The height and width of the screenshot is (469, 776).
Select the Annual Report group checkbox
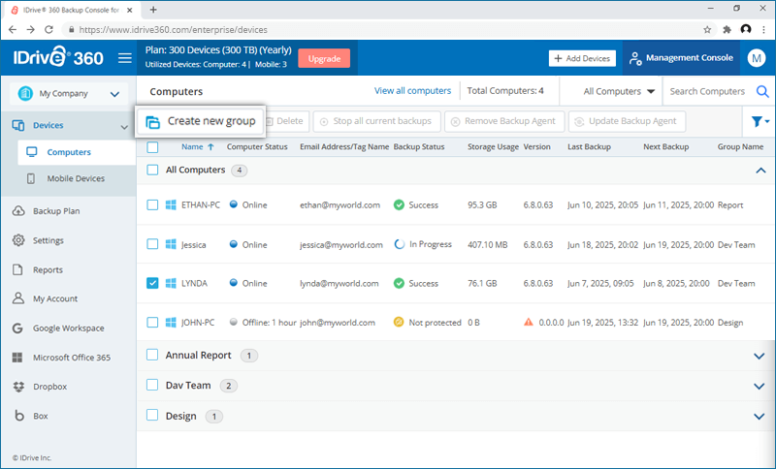click(152, 356)
